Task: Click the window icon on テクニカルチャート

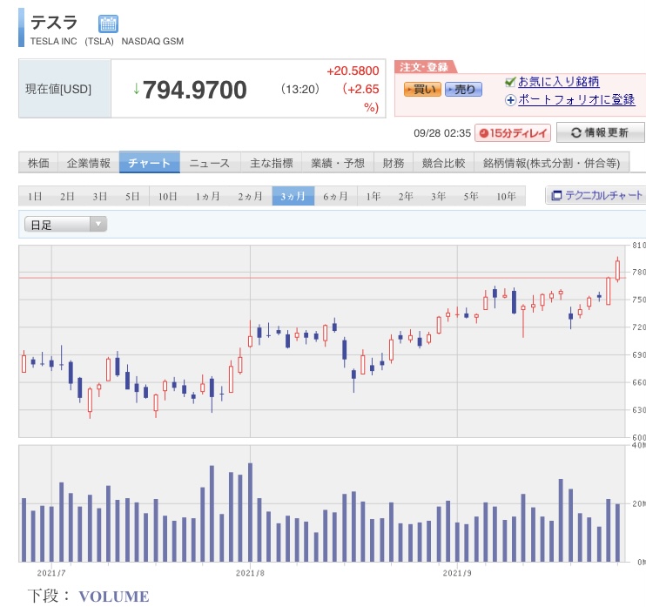Action: (556, 196)
